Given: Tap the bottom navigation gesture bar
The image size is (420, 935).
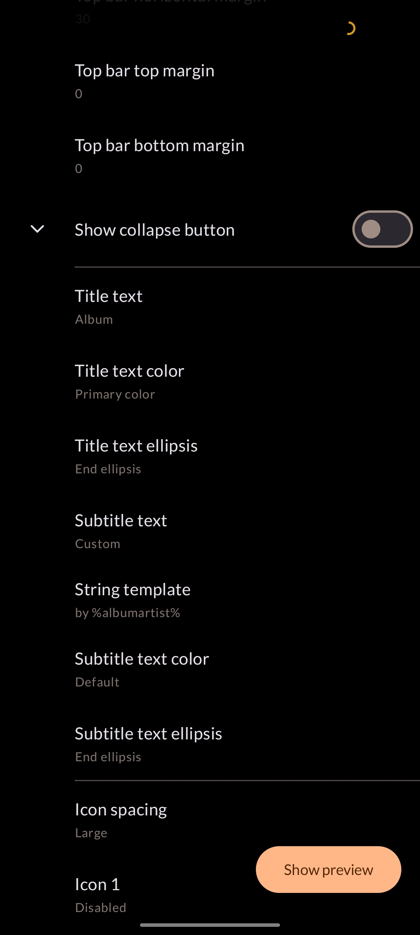Looking at the screenshot, I should (x=210, y=925).
